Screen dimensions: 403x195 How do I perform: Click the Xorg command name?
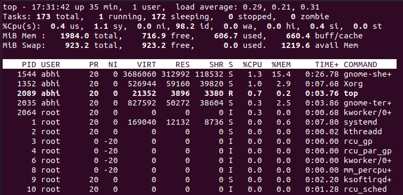353,84
